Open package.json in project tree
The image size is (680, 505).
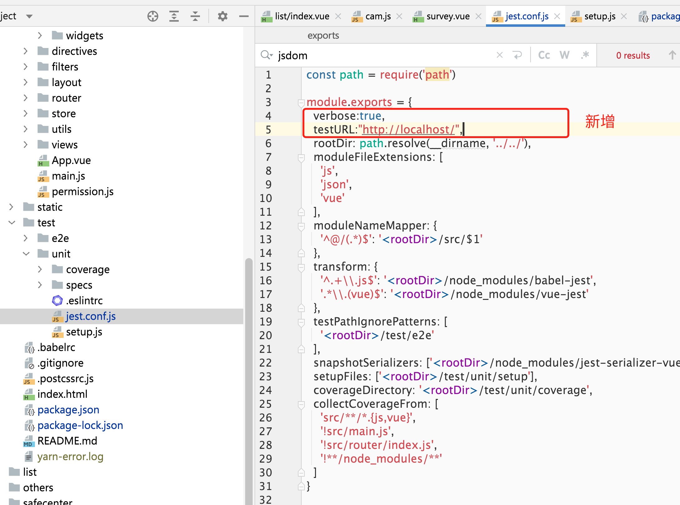68,410
